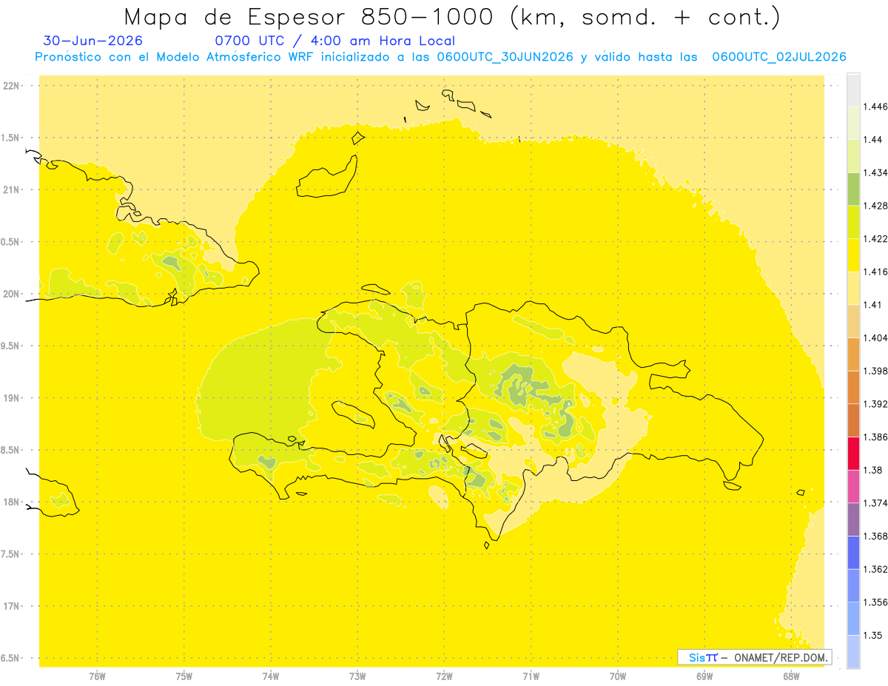Click the "75W" longitude label
888x686 pixels.
(x=184, y=676)
